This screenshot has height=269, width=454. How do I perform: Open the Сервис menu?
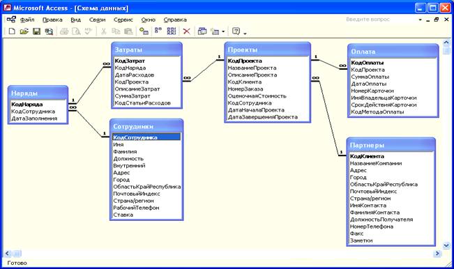click(123, 20)
